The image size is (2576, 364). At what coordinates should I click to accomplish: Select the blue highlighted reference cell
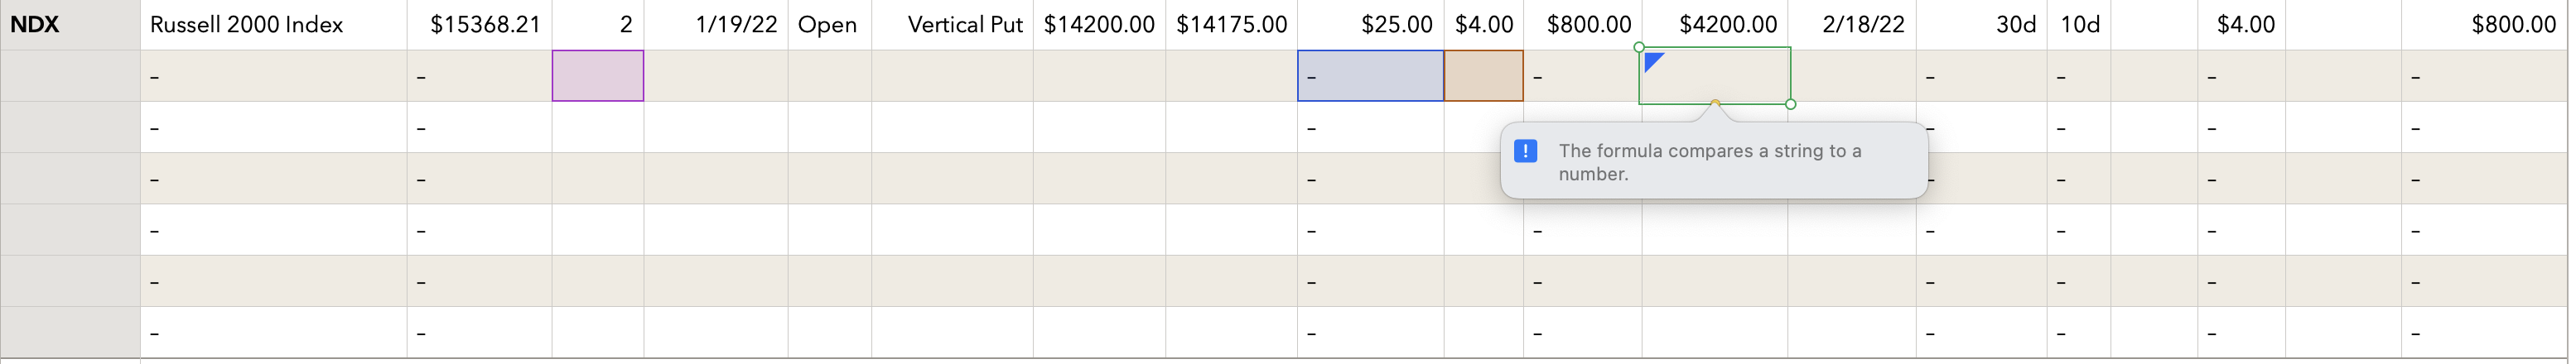[1371, 76]
